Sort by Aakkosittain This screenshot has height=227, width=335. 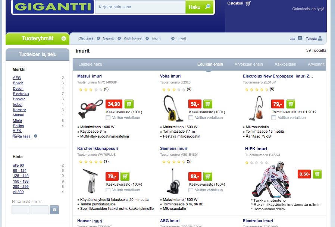coord(285,64)
